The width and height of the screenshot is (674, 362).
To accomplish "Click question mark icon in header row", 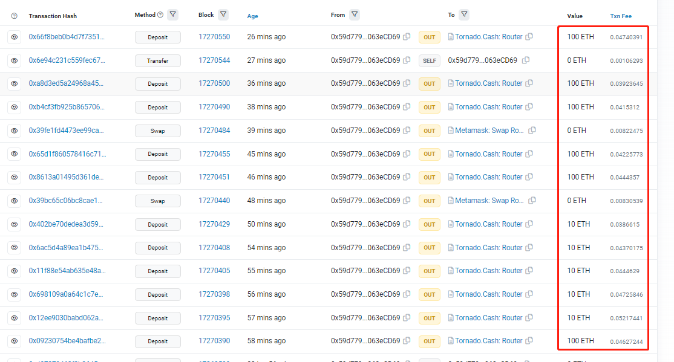I will (x=15, y=16).
